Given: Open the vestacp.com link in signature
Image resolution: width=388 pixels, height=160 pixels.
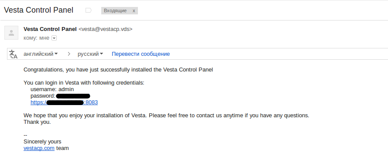Looking at the screenshot, I should [39, 148].
